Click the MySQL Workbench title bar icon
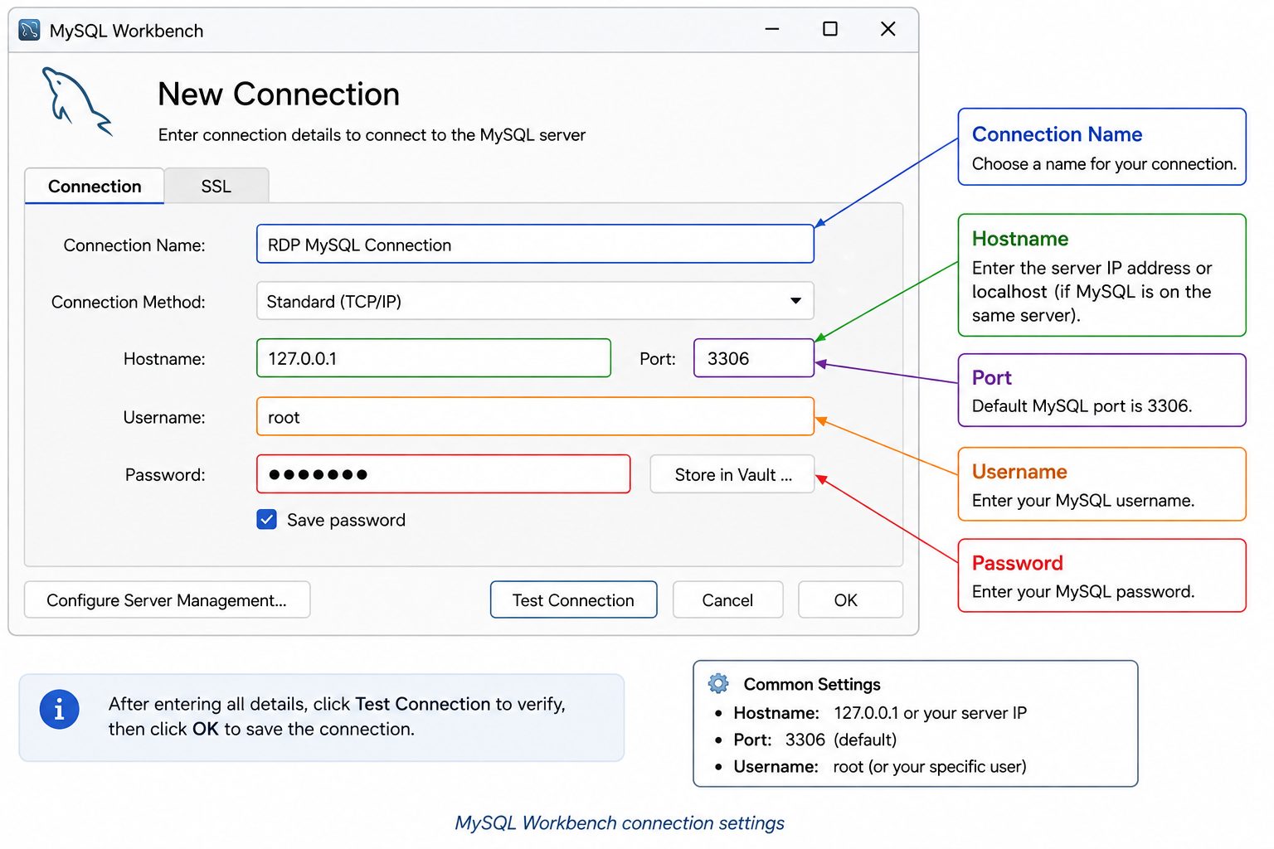 (29, 31)
